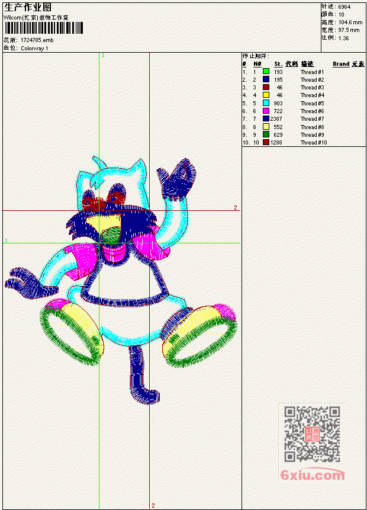
Task: Click the 'Brand' column header
Action: pyautogui.click(x=341, y=64)
